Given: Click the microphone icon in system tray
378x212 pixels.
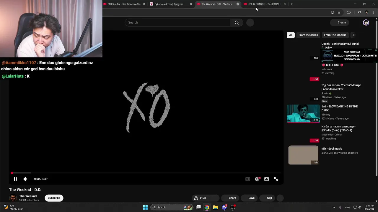Looking at the screenshot, I should tap(340, 207).
